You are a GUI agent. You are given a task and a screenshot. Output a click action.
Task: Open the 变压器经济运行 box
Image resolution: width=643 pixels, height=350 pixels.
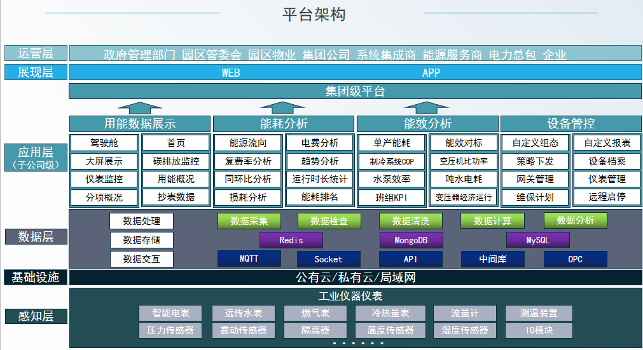(464, 198)
